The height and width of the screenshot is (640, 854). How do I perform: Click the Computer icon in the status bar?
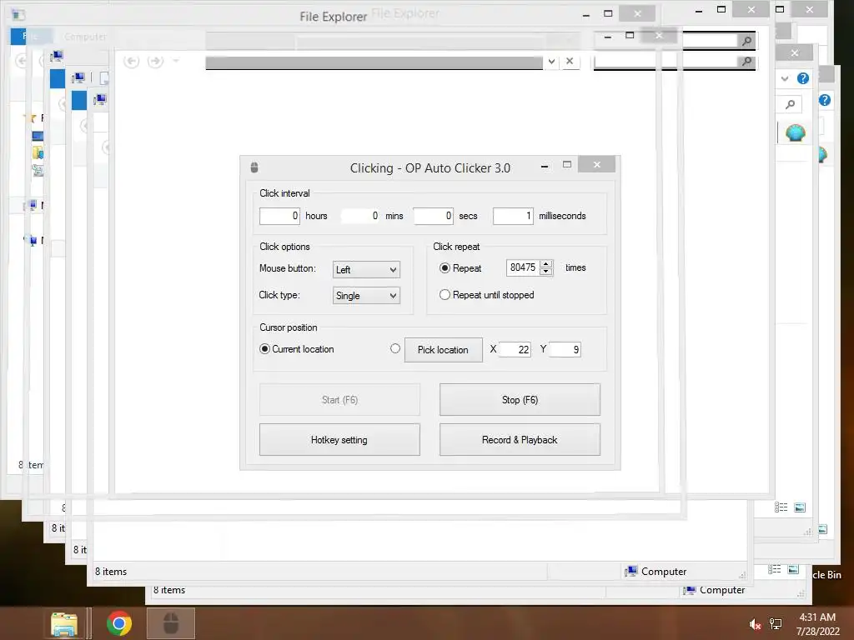[x=631, y=571]
